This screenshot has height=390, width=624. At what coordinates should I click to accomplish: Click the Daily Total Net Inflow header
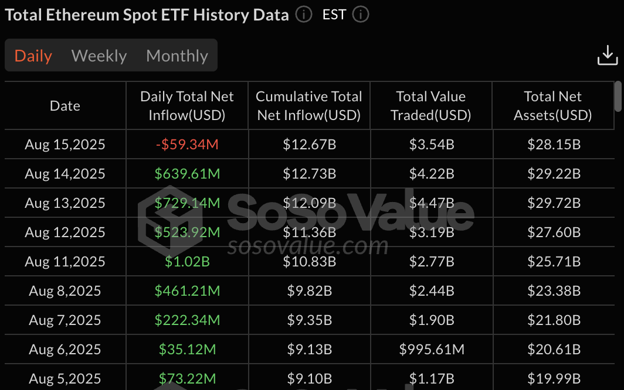coord(186,105)
